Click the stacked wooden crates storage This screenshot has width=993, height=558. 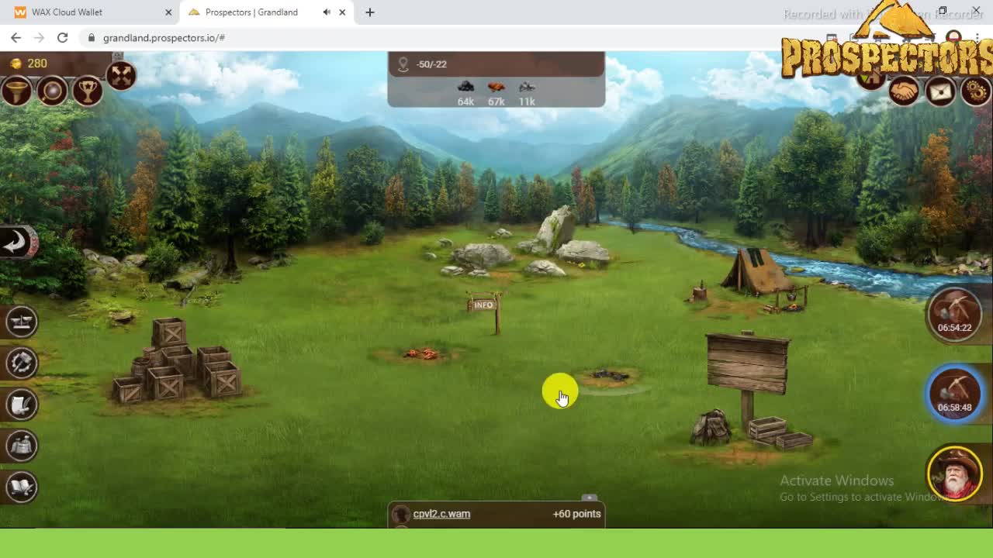click(177, 360)
